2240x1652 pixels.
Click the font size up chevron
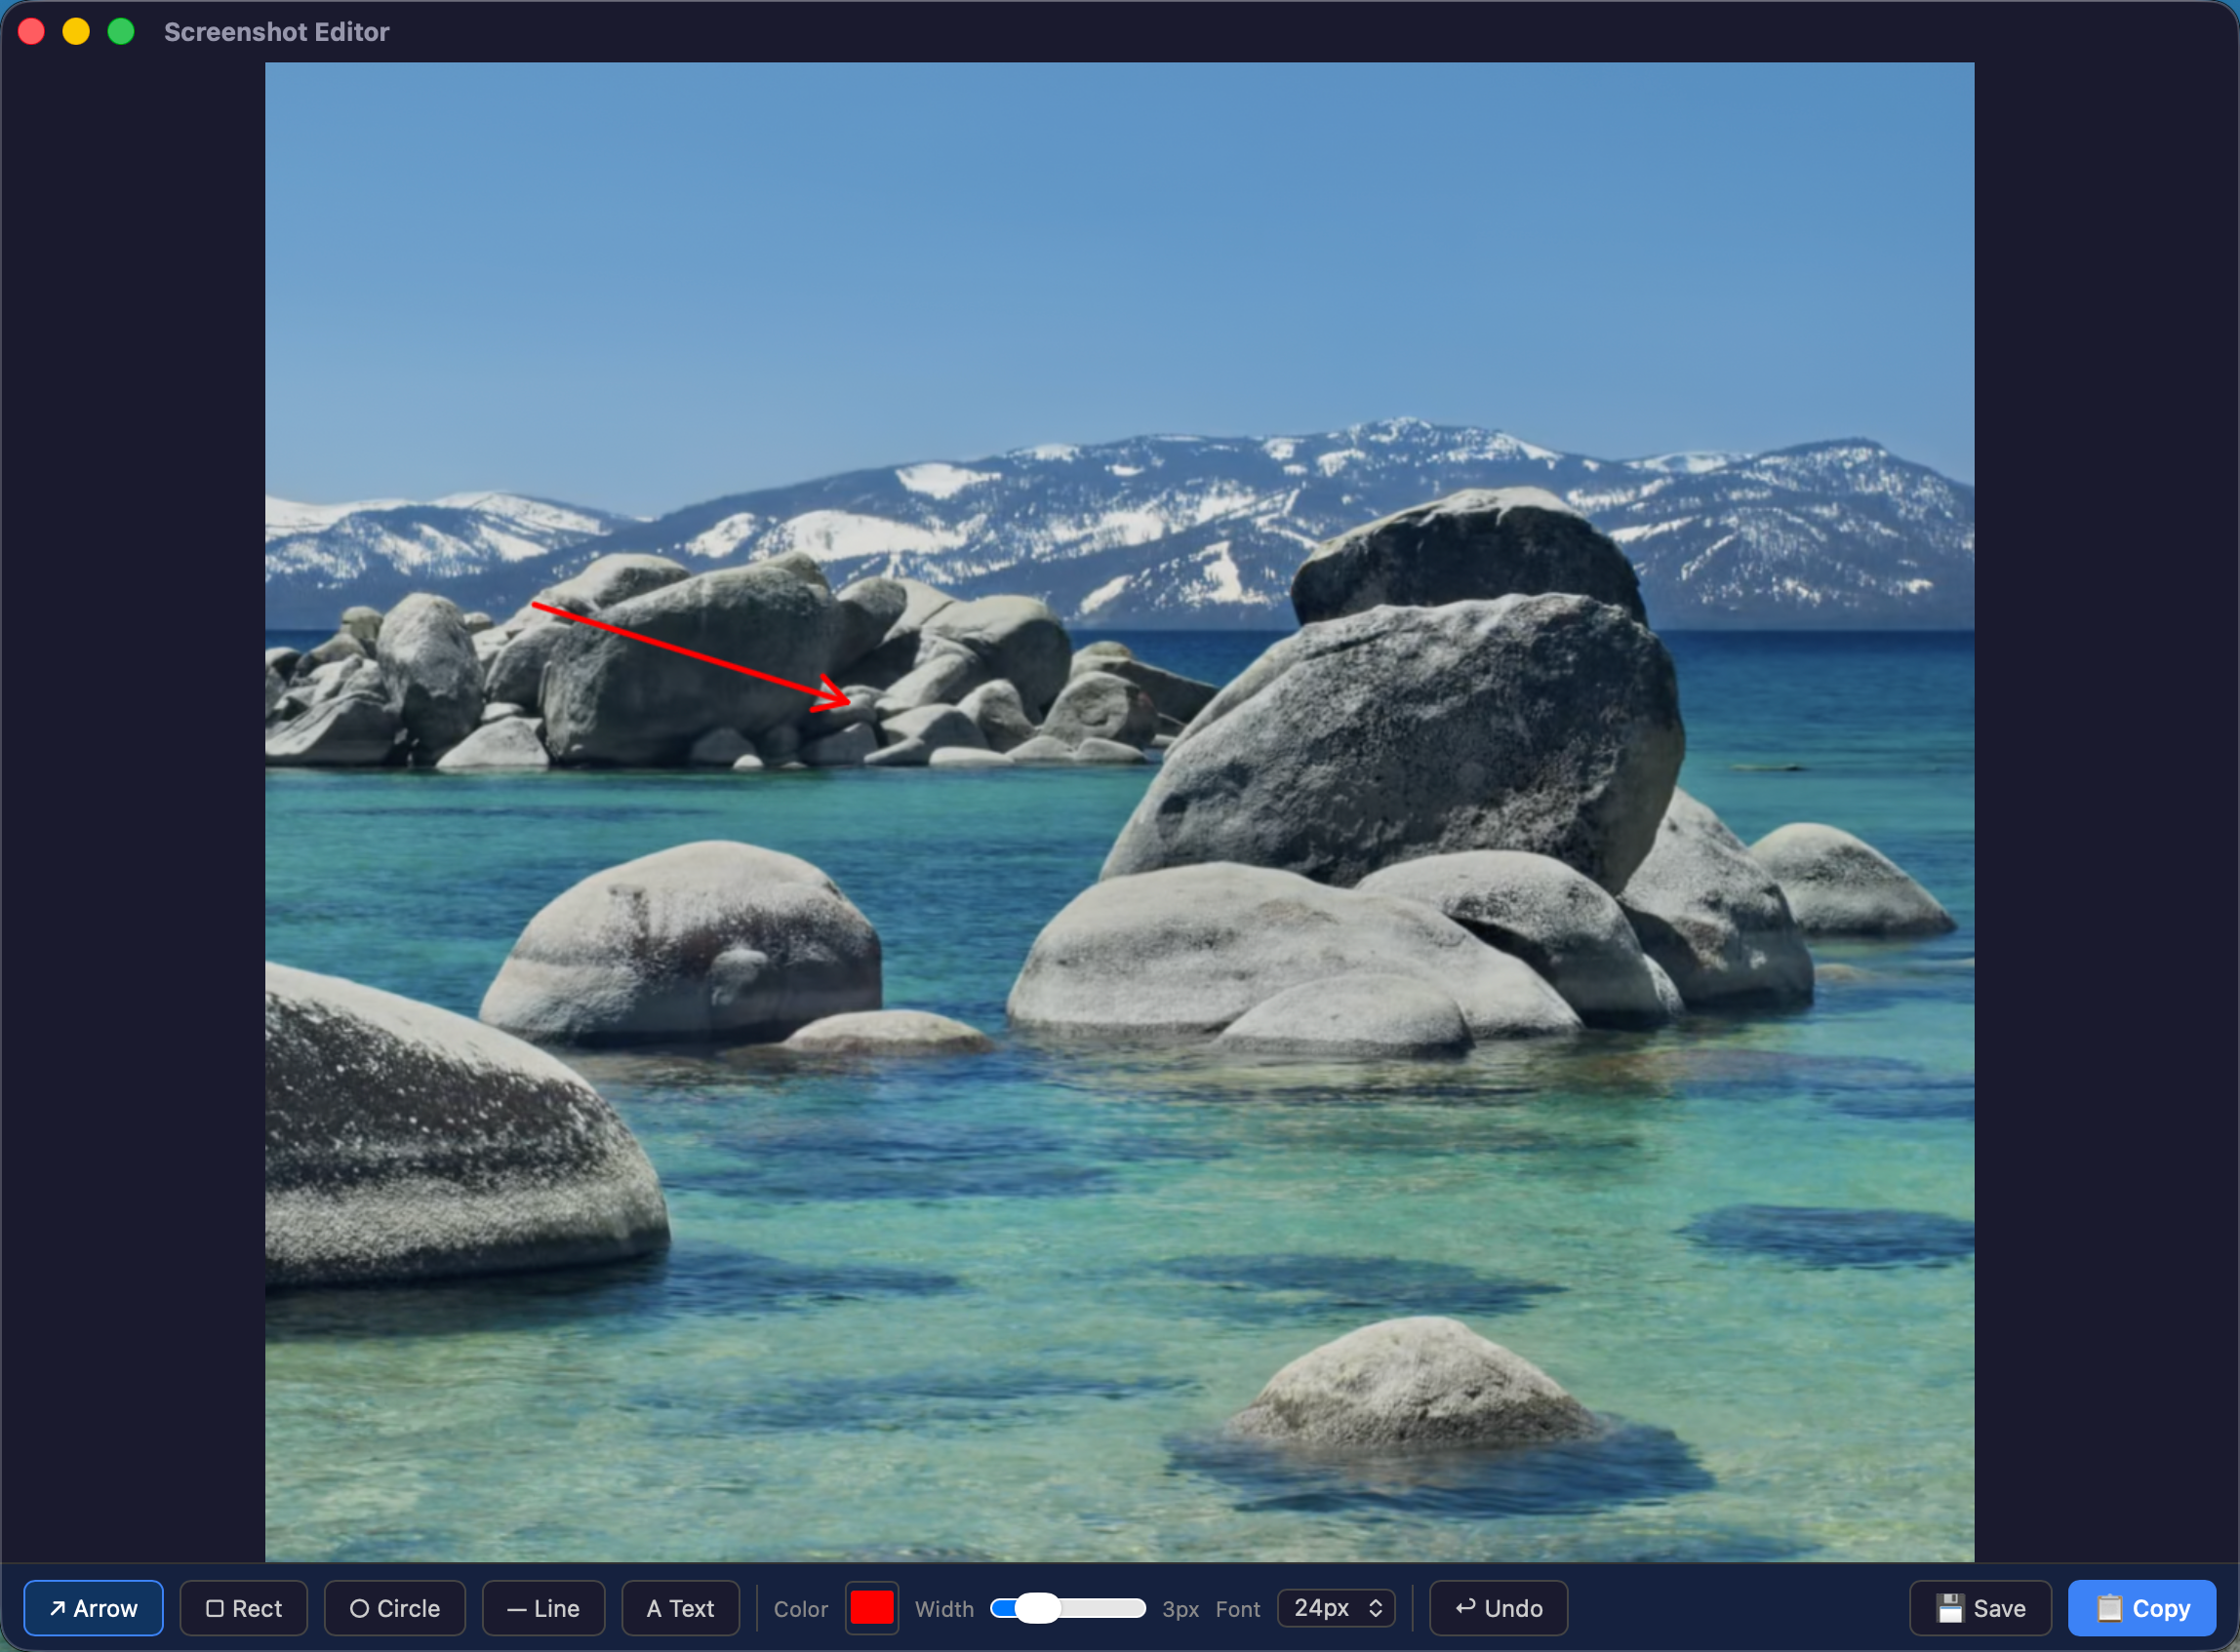pos(1378,1601)
